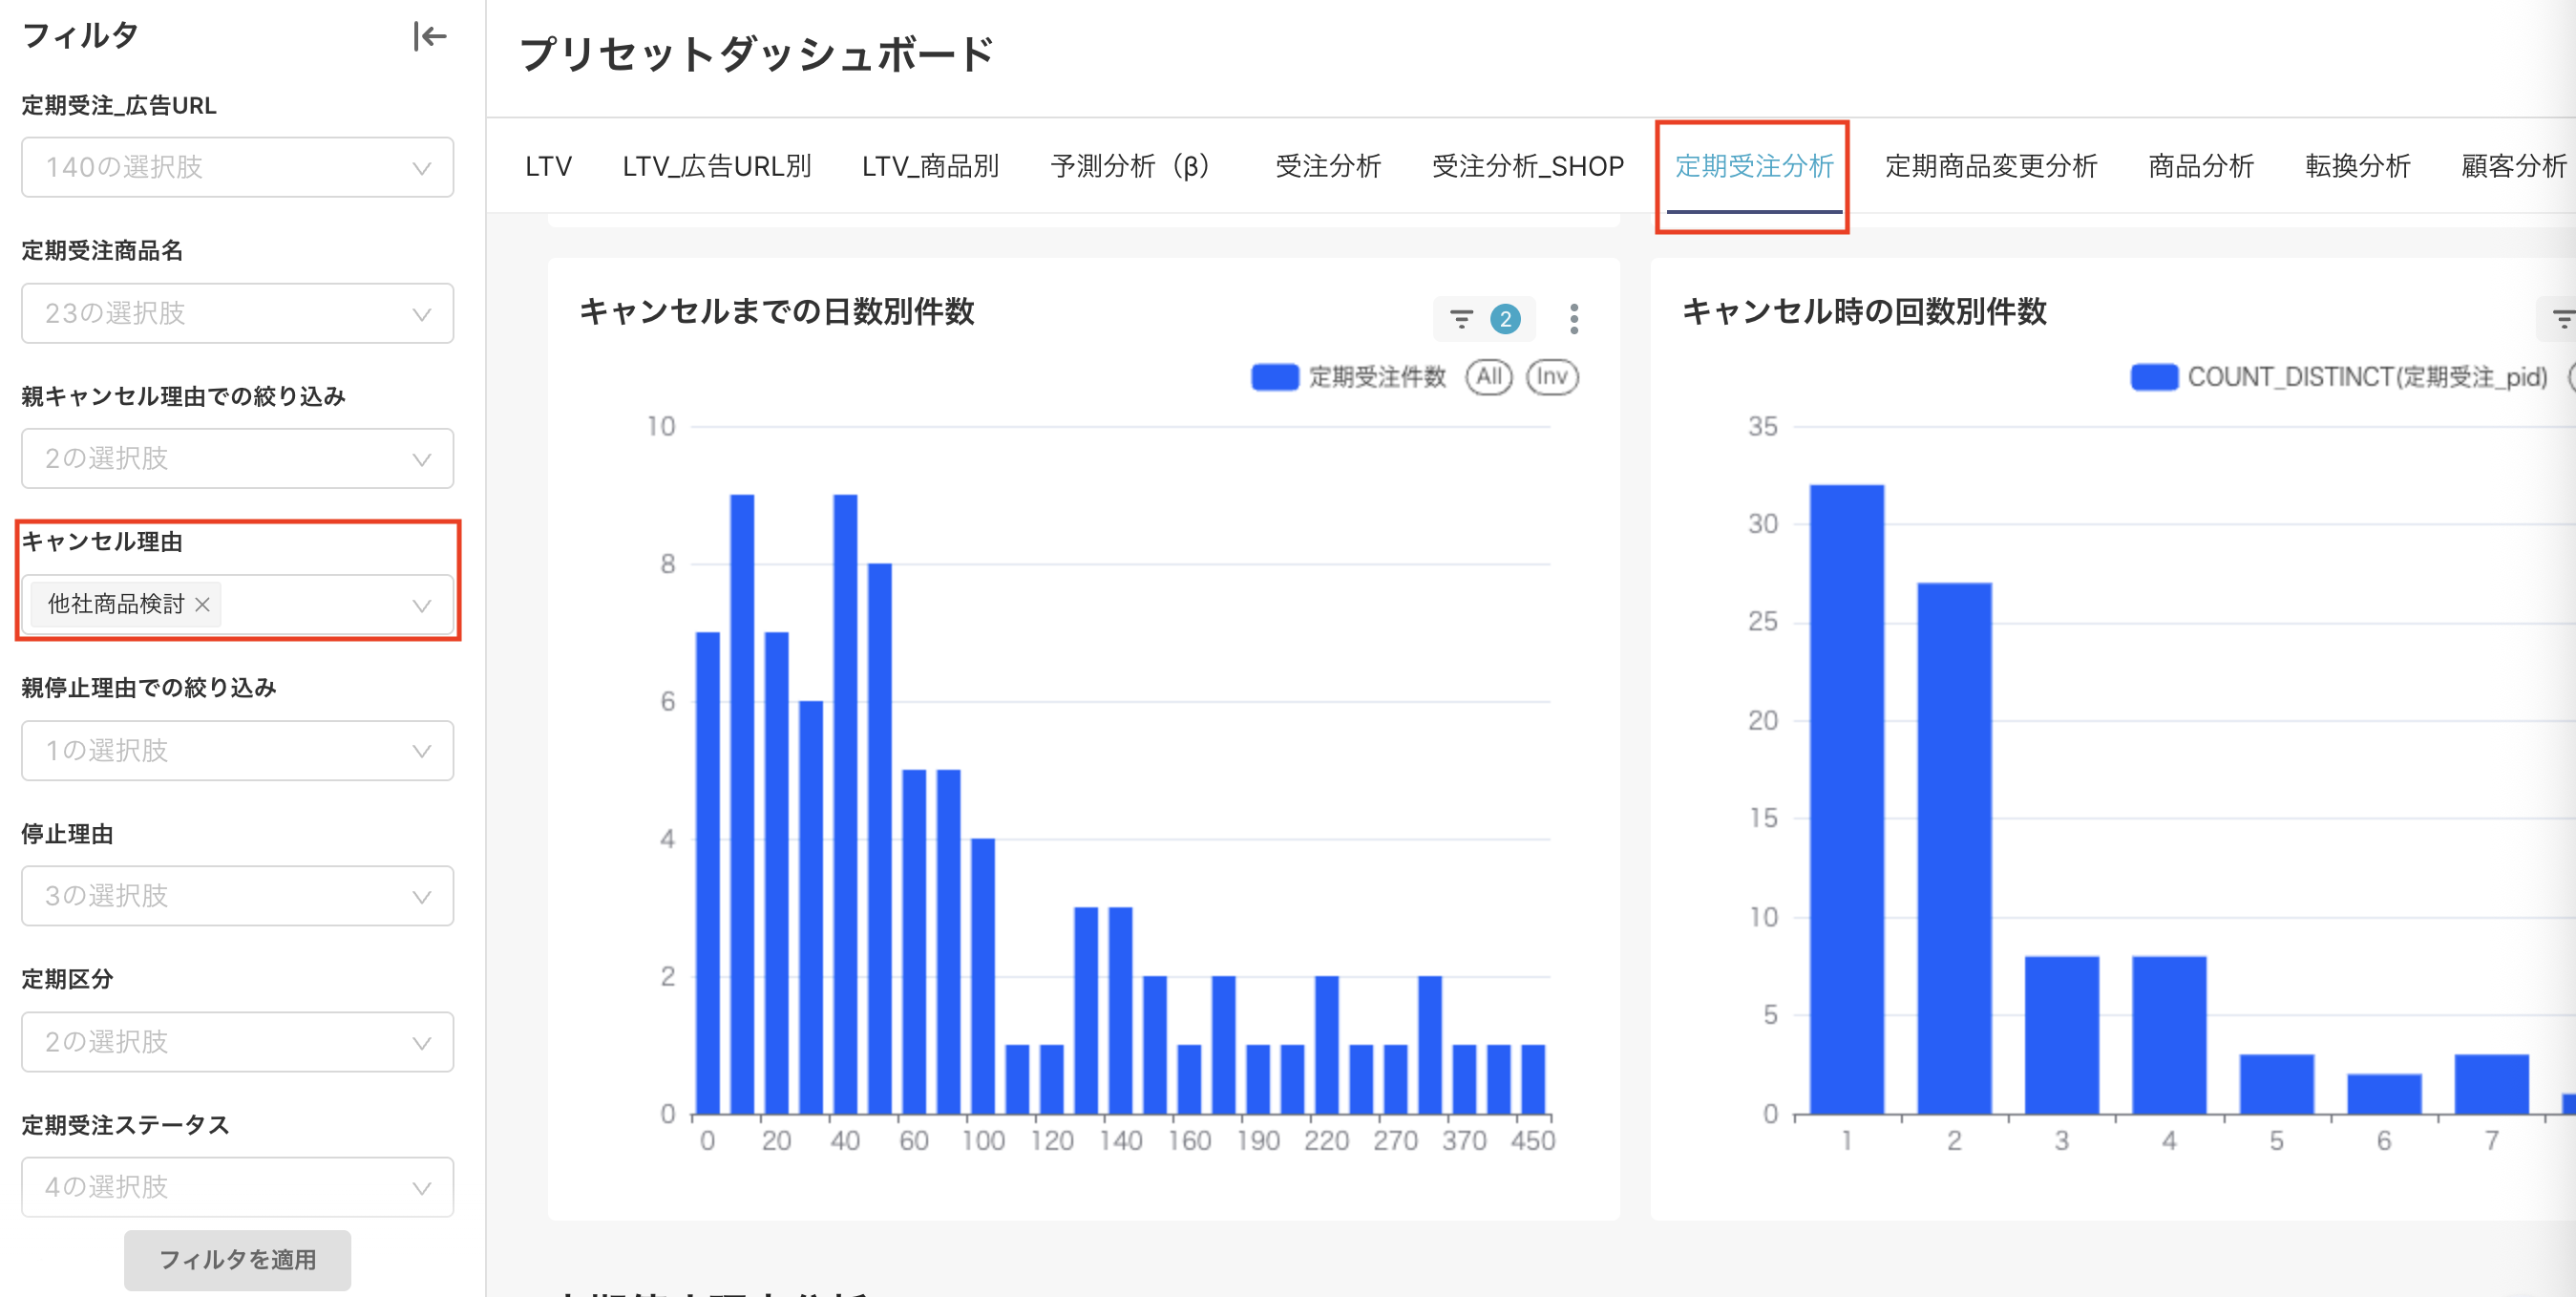2576x1297 pixels.
Task: Open 親停止理由での絞り込み dropdown
Action: point(238,750)
